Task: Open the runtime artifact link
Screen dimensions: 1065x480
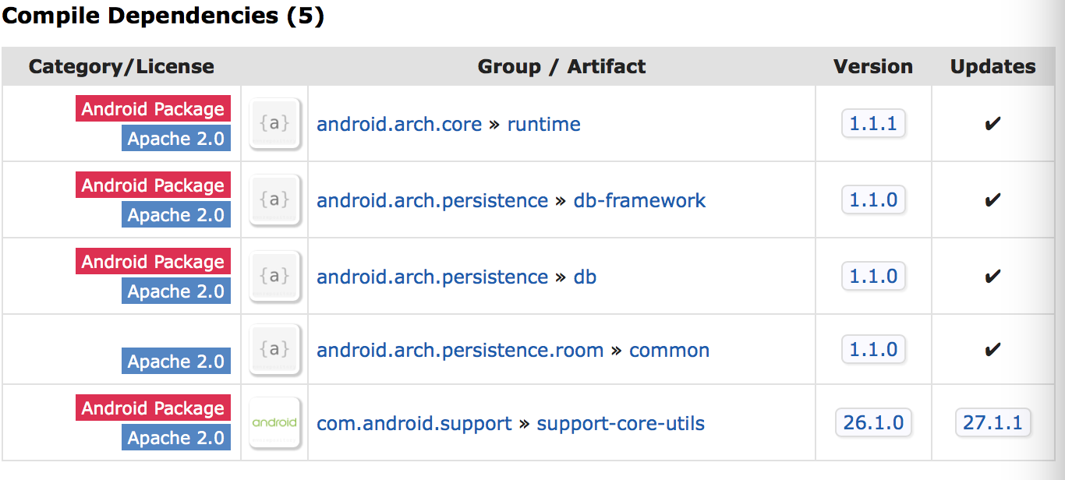Action: pyautogui.click(x=543, y=125)
